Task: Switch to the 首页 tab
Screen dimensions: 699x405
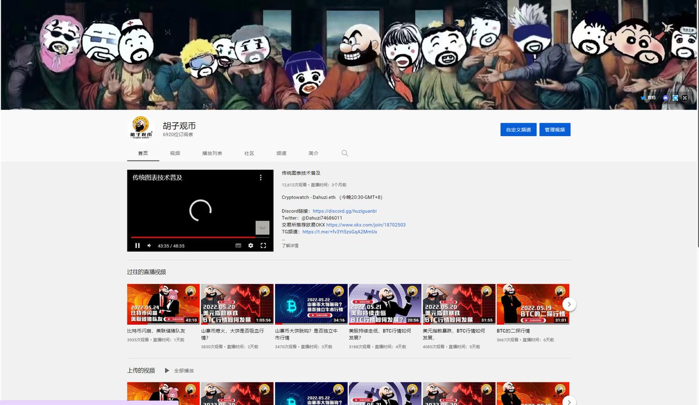Action: click(x=143, y=153)
